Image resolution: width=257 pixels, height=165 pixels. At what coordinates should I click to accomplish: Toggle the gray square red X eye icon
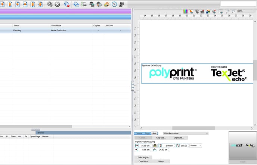pyautogui.click(x=214, y=11)
